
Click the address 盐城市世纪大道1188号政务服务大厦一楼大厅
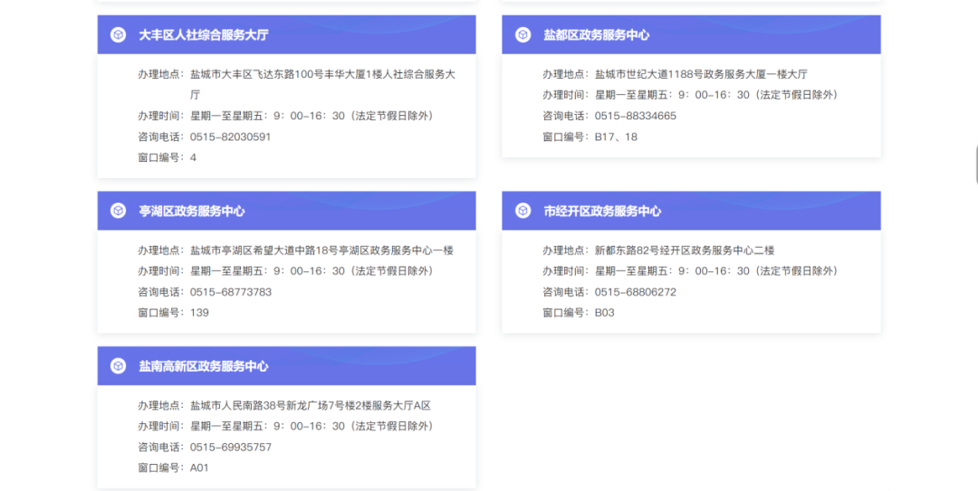pos(701,74)
